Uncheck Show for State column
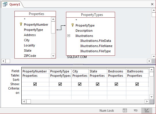156x114 pixels. coord(97,84)
